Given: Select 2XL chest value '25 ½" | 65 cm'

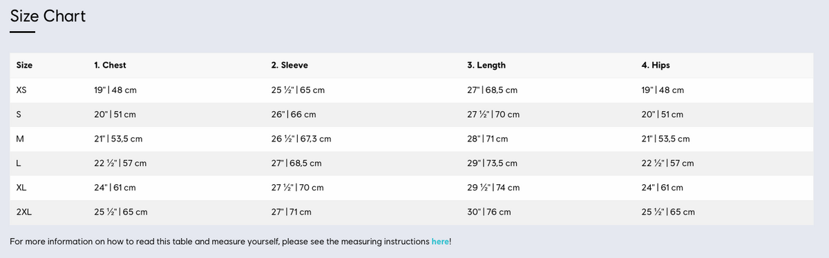Looking at the screenshot, I should pyautogui.click(x=121, y=212).
